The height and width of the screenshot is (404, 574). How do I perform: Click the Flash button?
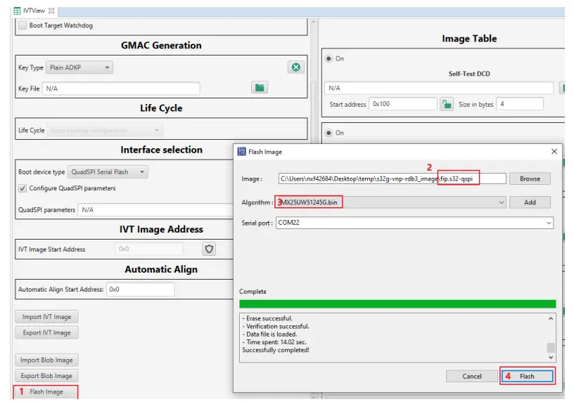tap(527, 376)
